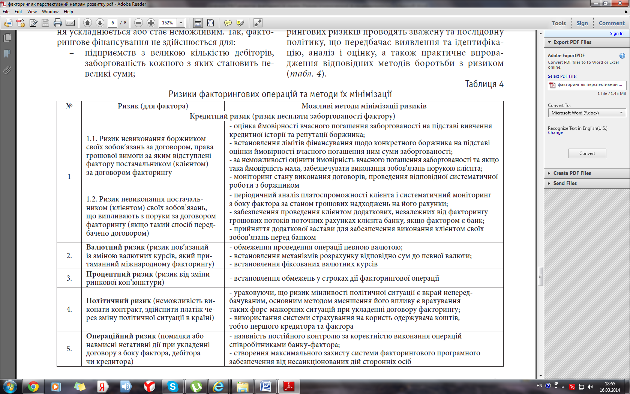This screenshot has width=630, height=394.
Task: Click Change recognition language link
Action: [555, 132]
